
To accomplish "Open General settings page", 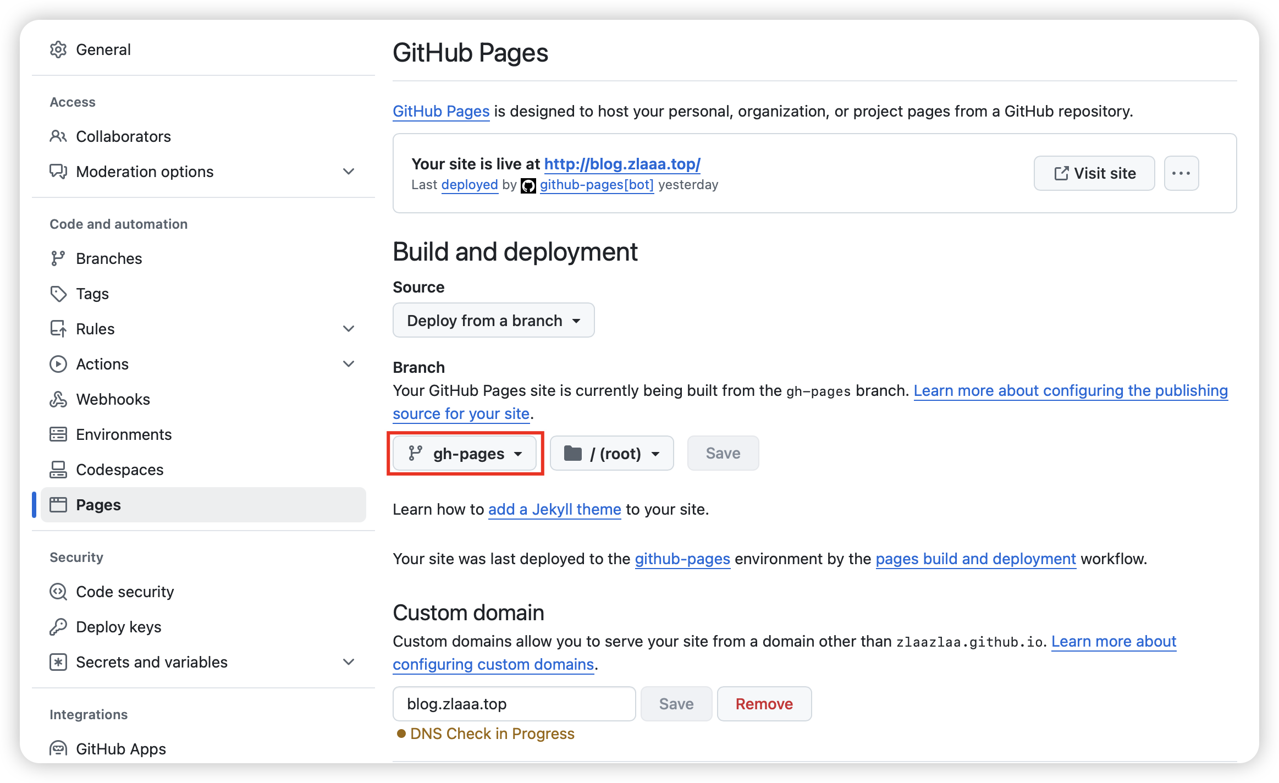I will pos(203,49).
